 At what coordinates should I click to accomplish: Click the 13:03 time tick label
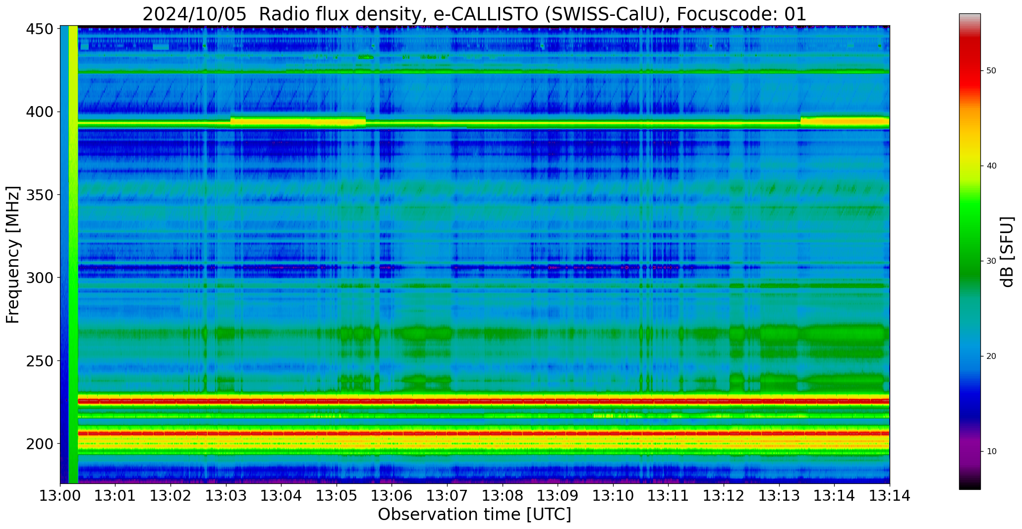click(226, 496)
